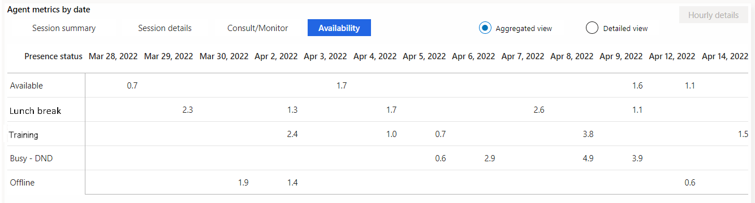
Task: Open the Consult/Monitor tab
Action: click(258, 28)
